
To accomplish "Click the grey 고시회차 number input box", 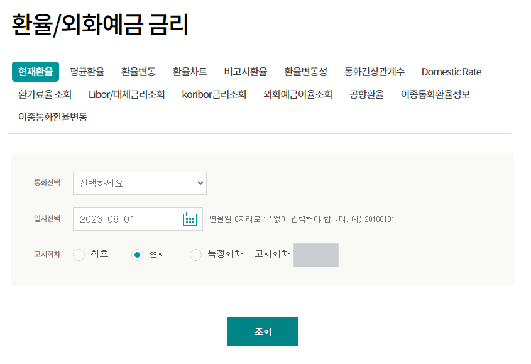I will 316,255.
